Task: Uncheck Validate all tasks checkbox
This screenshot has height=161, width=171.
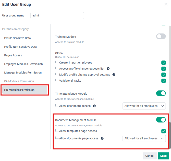Action: click(x=164, y=81)
